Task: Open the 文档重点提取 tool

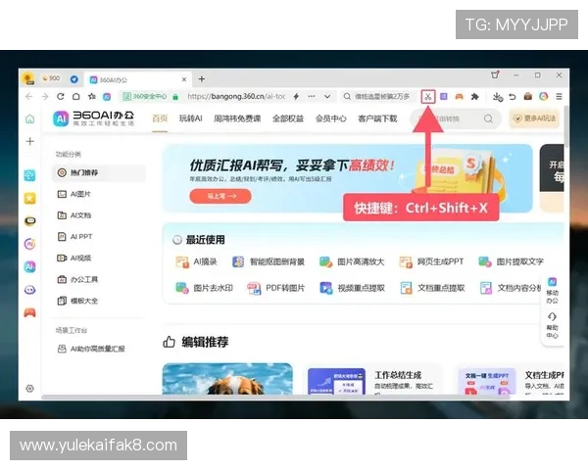Action: coord(432,288)
